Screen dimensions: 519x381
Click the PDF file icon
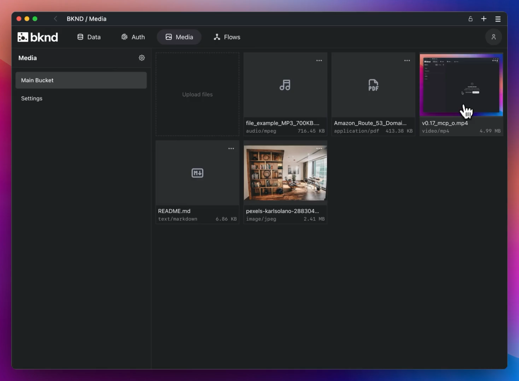373,85
